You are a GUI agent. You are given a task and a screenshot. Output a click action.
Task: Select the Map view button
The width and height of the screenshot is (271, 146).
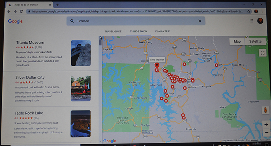pos(237,41)
